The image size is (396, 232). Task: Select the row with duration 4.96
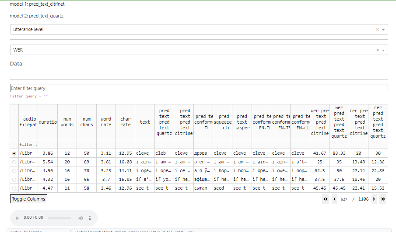pyautogui.click(x=14, y=171)
